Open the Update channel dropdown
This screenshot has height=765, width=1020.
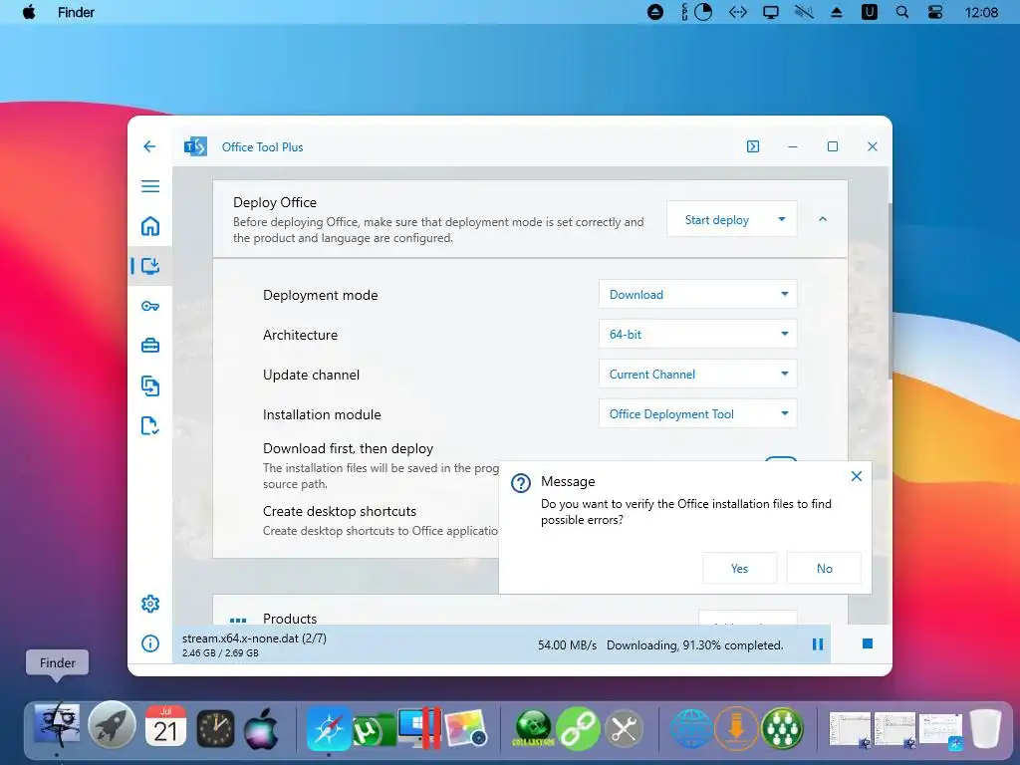(698, 375)
